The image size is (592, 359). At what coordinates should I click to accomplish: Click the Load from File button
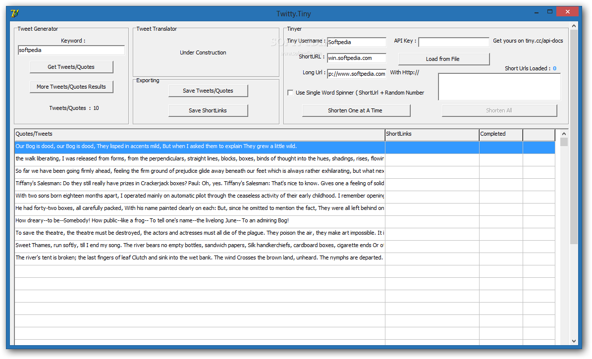click(443, 59)
